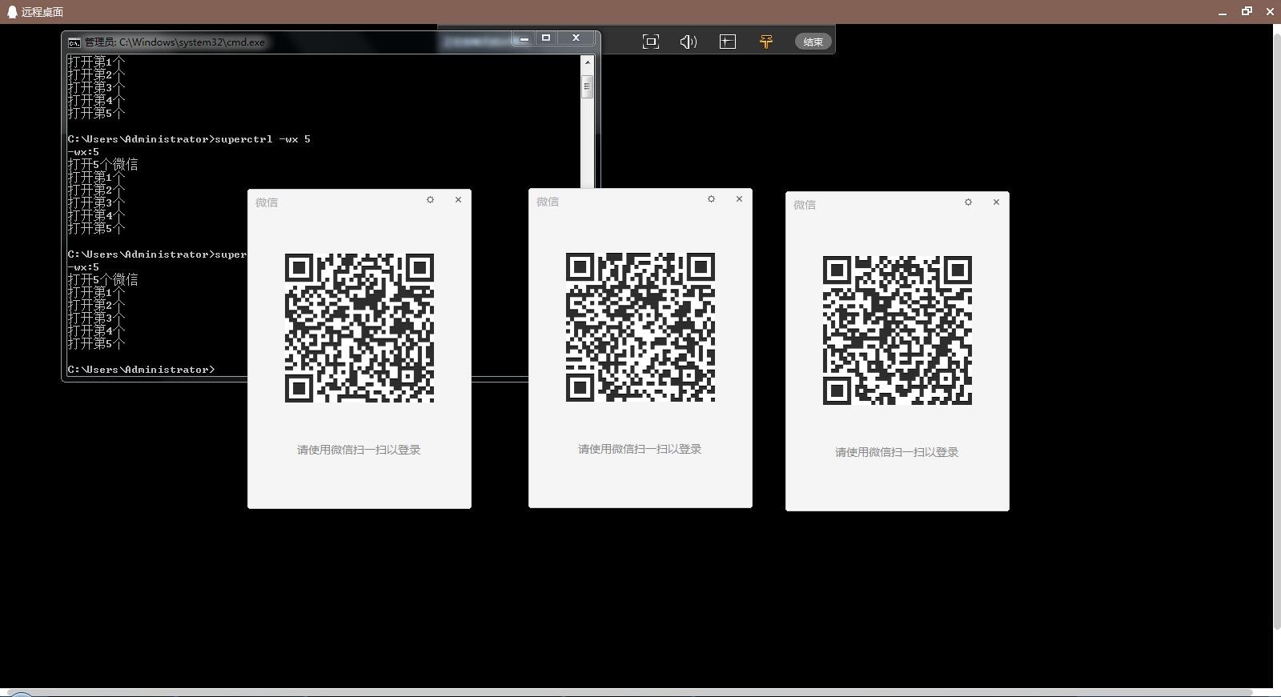
Task: Click the cmd vertical scrollbar thumb
Action: 588,86
